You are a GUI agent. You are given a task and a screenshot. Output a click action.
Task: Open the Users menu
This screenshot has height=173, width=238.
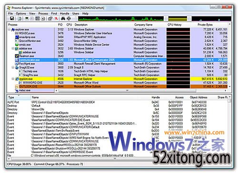tap(76, 13)
